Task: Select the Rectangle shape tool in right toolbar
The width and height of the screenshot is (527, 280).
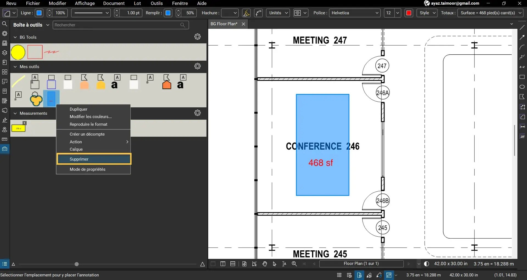Action: (522, 77)
